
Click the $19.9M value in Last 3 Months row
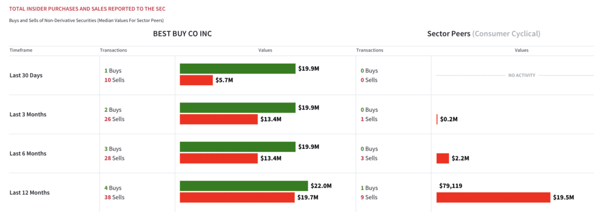click(309, 108)
